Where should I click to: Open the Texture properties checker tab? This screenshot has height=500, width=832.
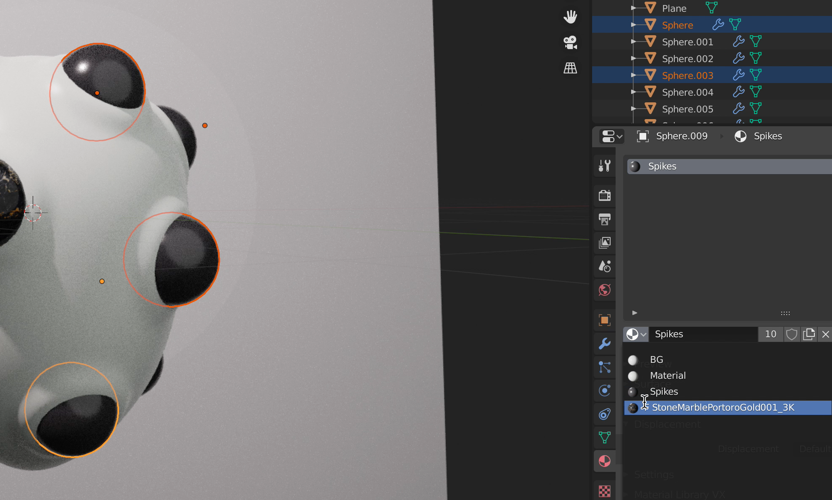point(604,491)
